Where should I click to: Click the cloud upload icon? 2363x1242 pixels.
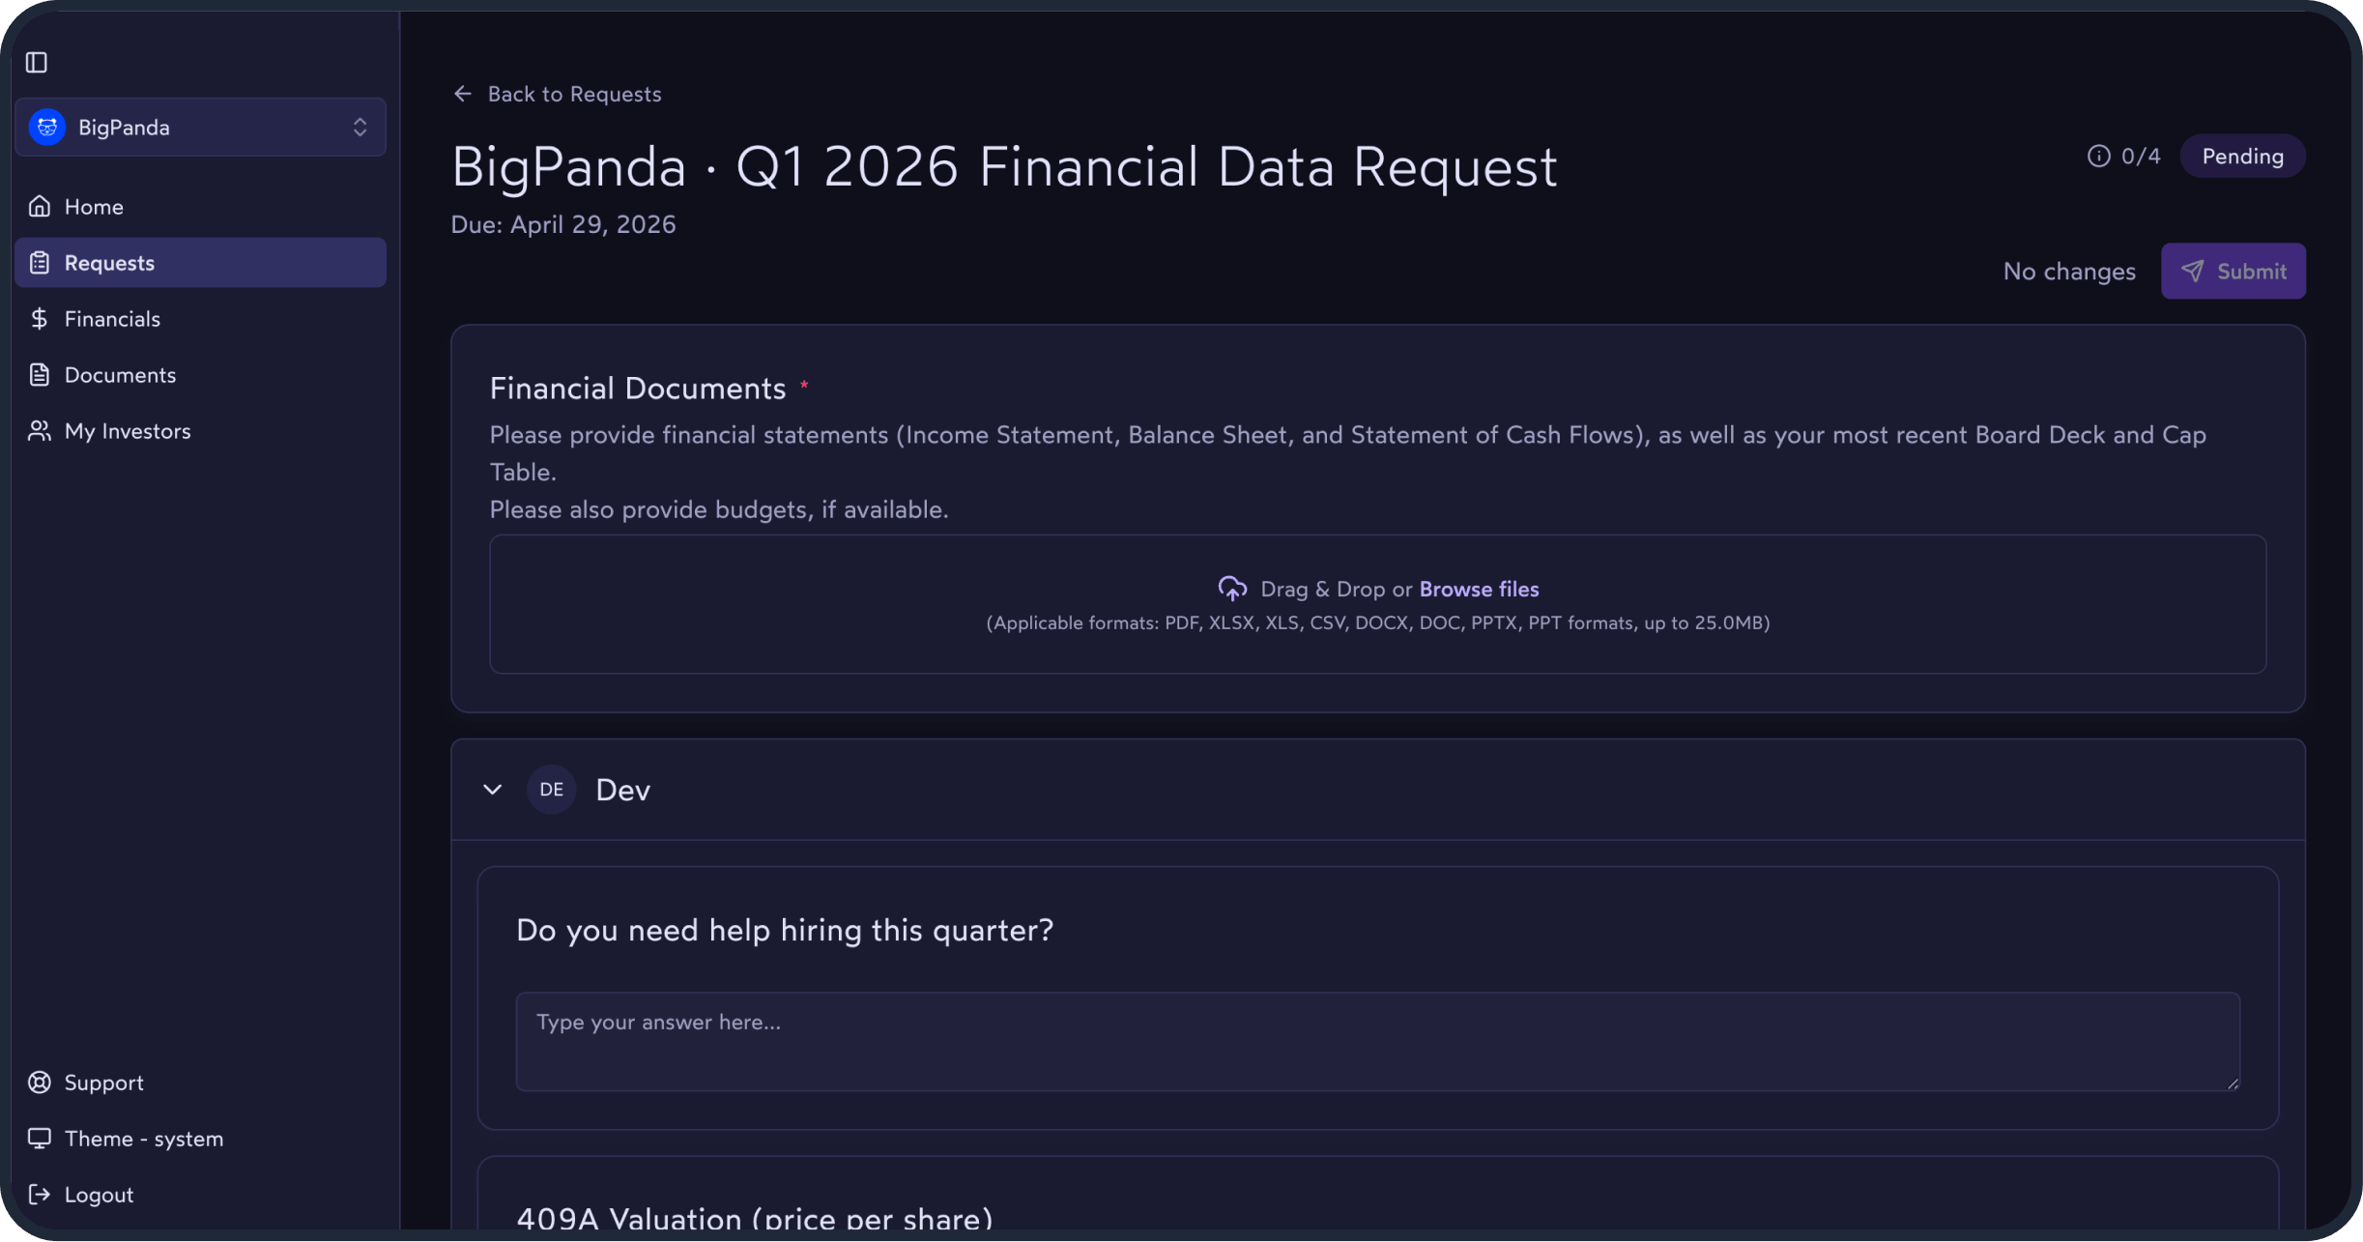[1232, 589]
